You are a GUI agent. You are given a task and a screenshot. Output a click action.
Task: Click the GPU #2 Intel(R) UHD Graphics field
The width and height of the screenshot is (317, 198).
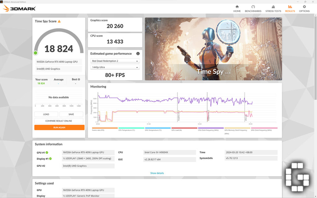[x=88, y=166]
